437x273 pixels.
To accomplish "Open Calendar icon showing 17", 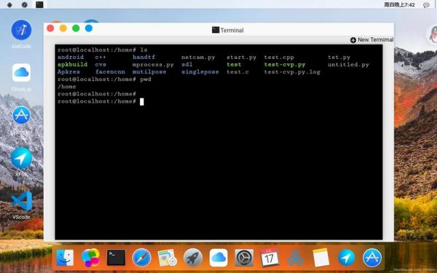I will click(x=269, y=257).
